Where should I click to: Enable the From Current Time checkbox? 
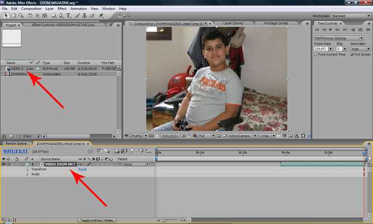316,54
